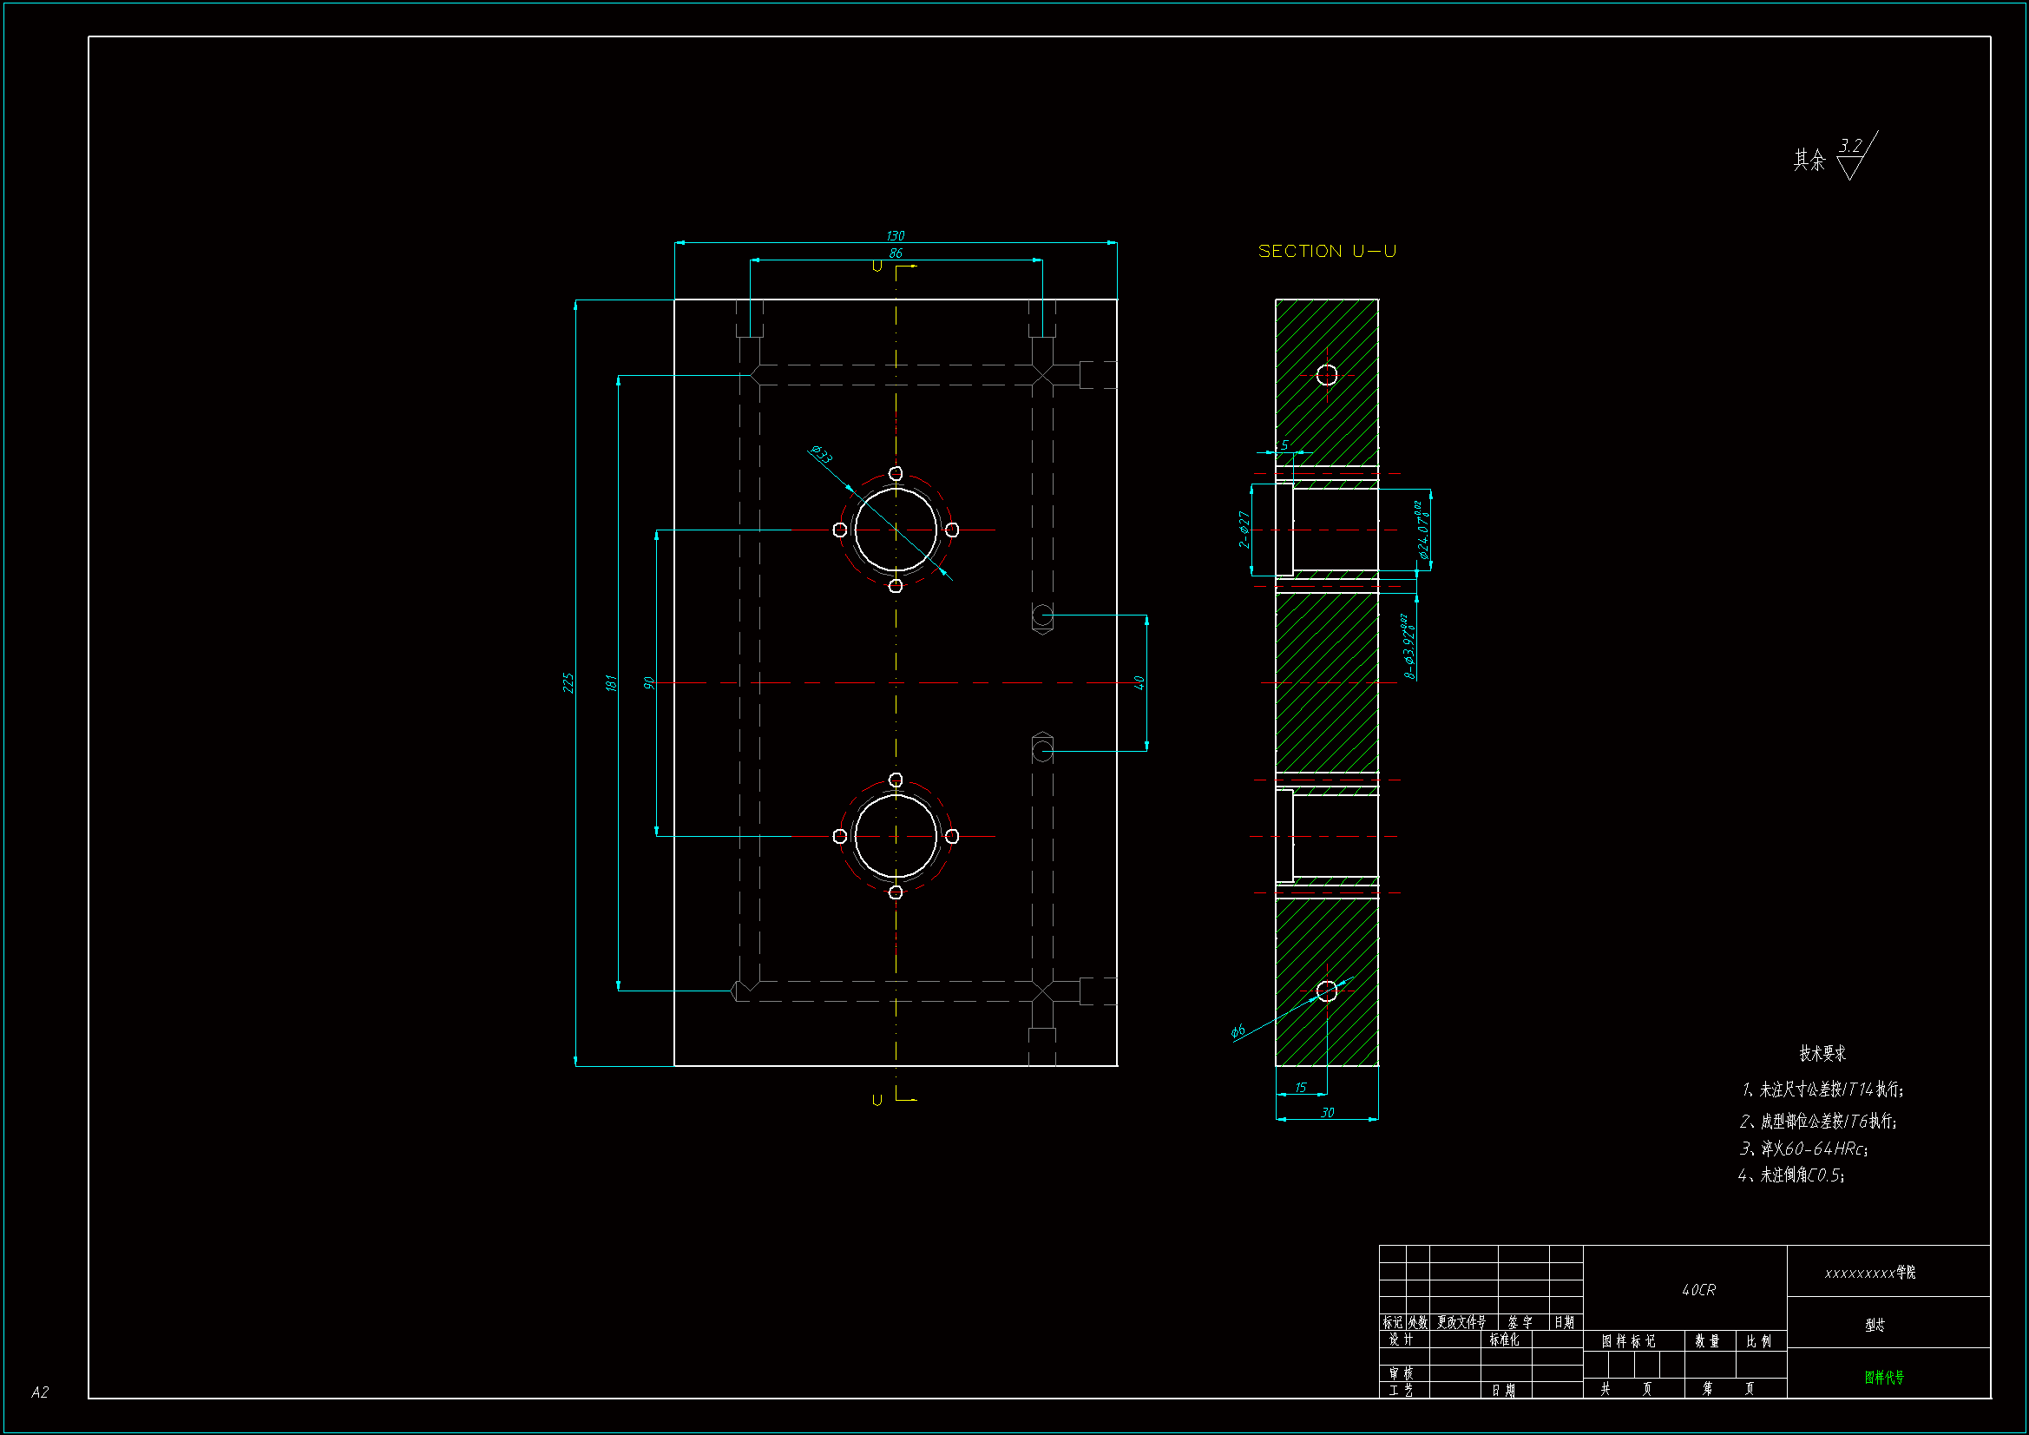
Task: Select the A2 paper size label
Action: (x=40, y=1392)
